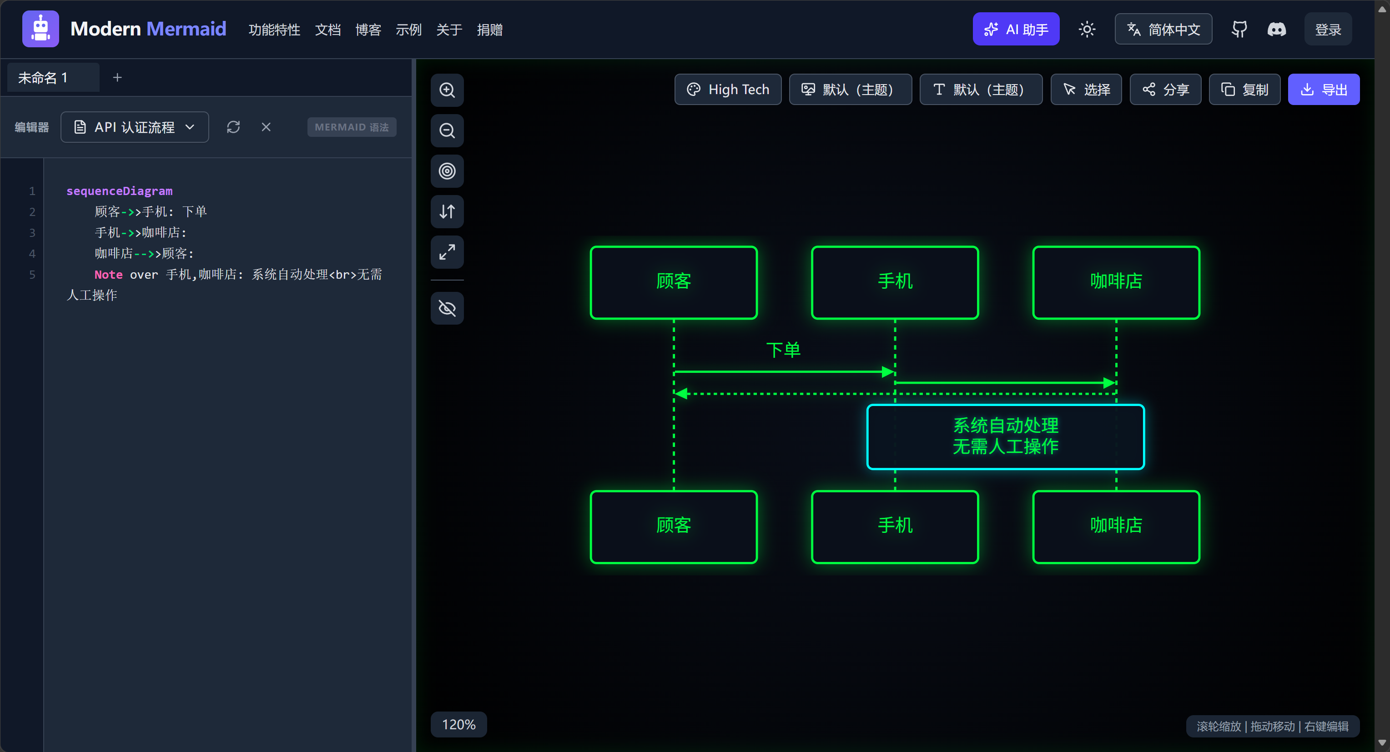
Task: Open the AI 助手 assistant
Action: 1016,29
